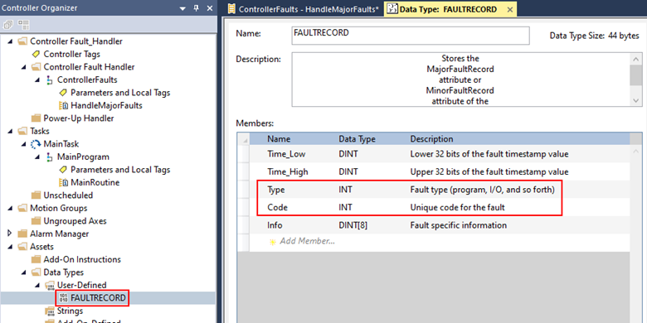Collapse the MainProgram node
This screenshot has height=323, width=647.
pyautogui.click(x=37, y=157)
